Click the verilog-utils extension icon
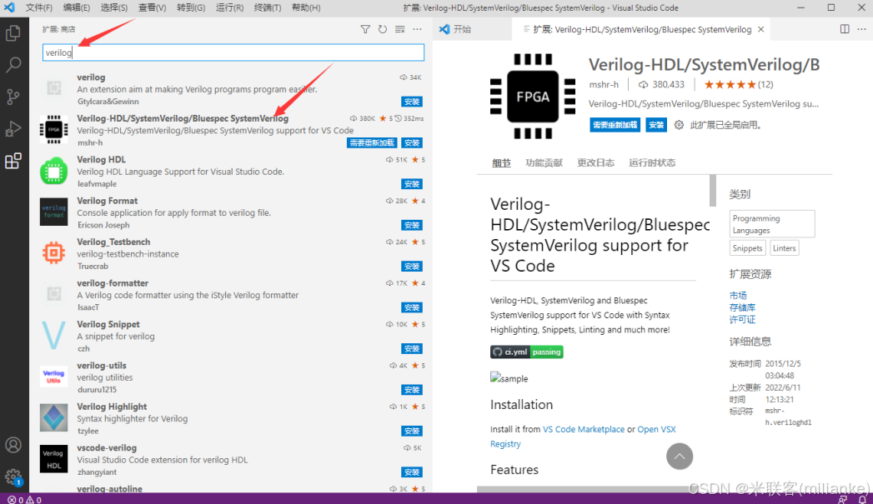The width and height of the screenshot is (873, 504). click(53, 377)
